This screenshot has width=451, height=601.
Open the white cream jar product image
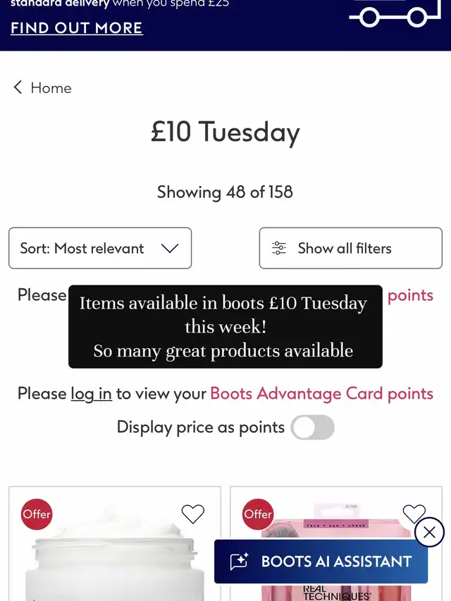(x=113, y=564)
